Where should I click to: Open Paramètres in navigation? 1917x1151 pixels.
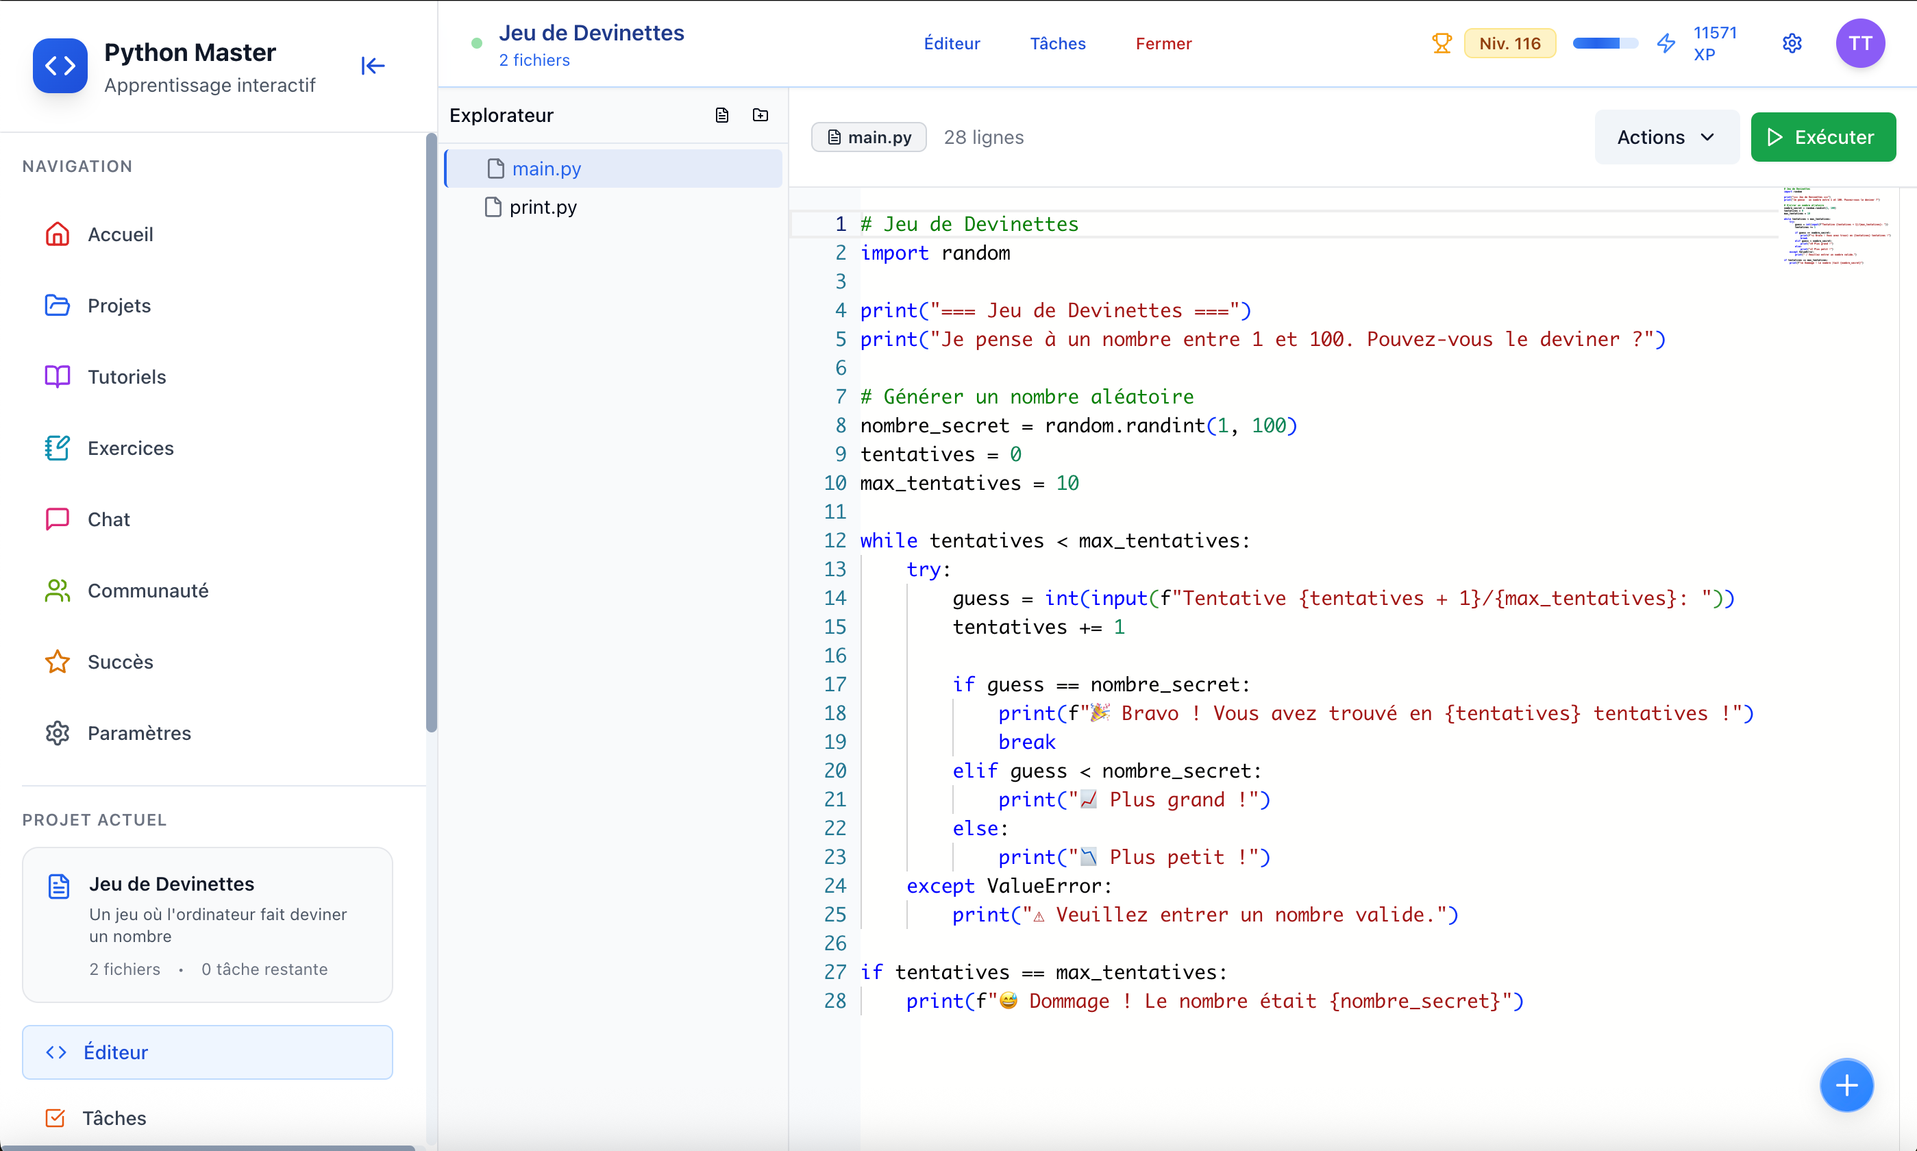(207, 733)
